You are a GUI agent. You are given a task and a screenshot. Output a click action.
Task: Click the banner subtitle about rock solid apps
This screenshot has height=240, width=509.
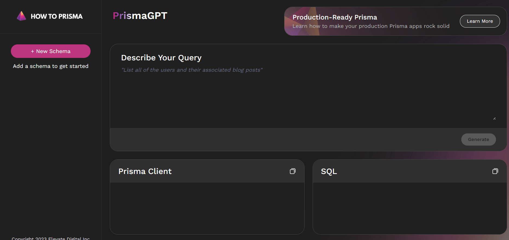click(371, 26)
